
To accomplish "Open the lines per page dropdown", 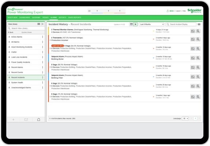I will tap(186, 118).
